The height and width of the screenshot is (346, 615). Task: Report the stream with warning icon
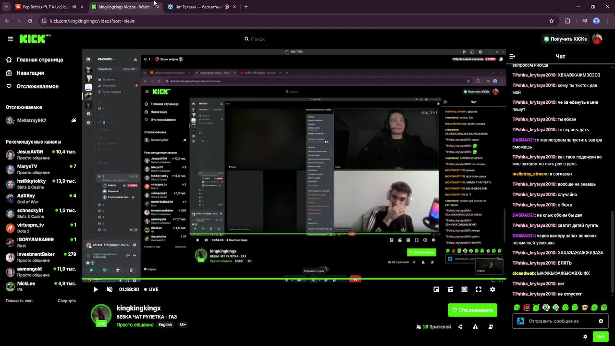[475, 327]
